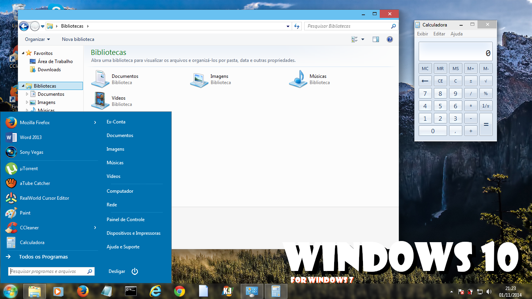532x299 pixels.
Task: Click the KJ app icon on the taskbar
Action: tap(227, 291)
